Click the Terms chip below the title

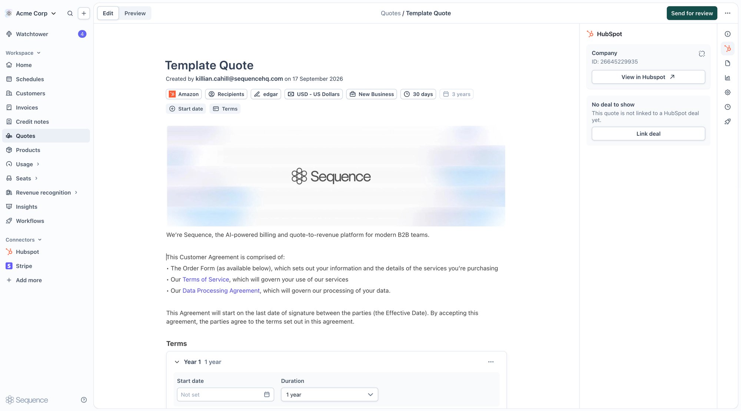(225, 109)
